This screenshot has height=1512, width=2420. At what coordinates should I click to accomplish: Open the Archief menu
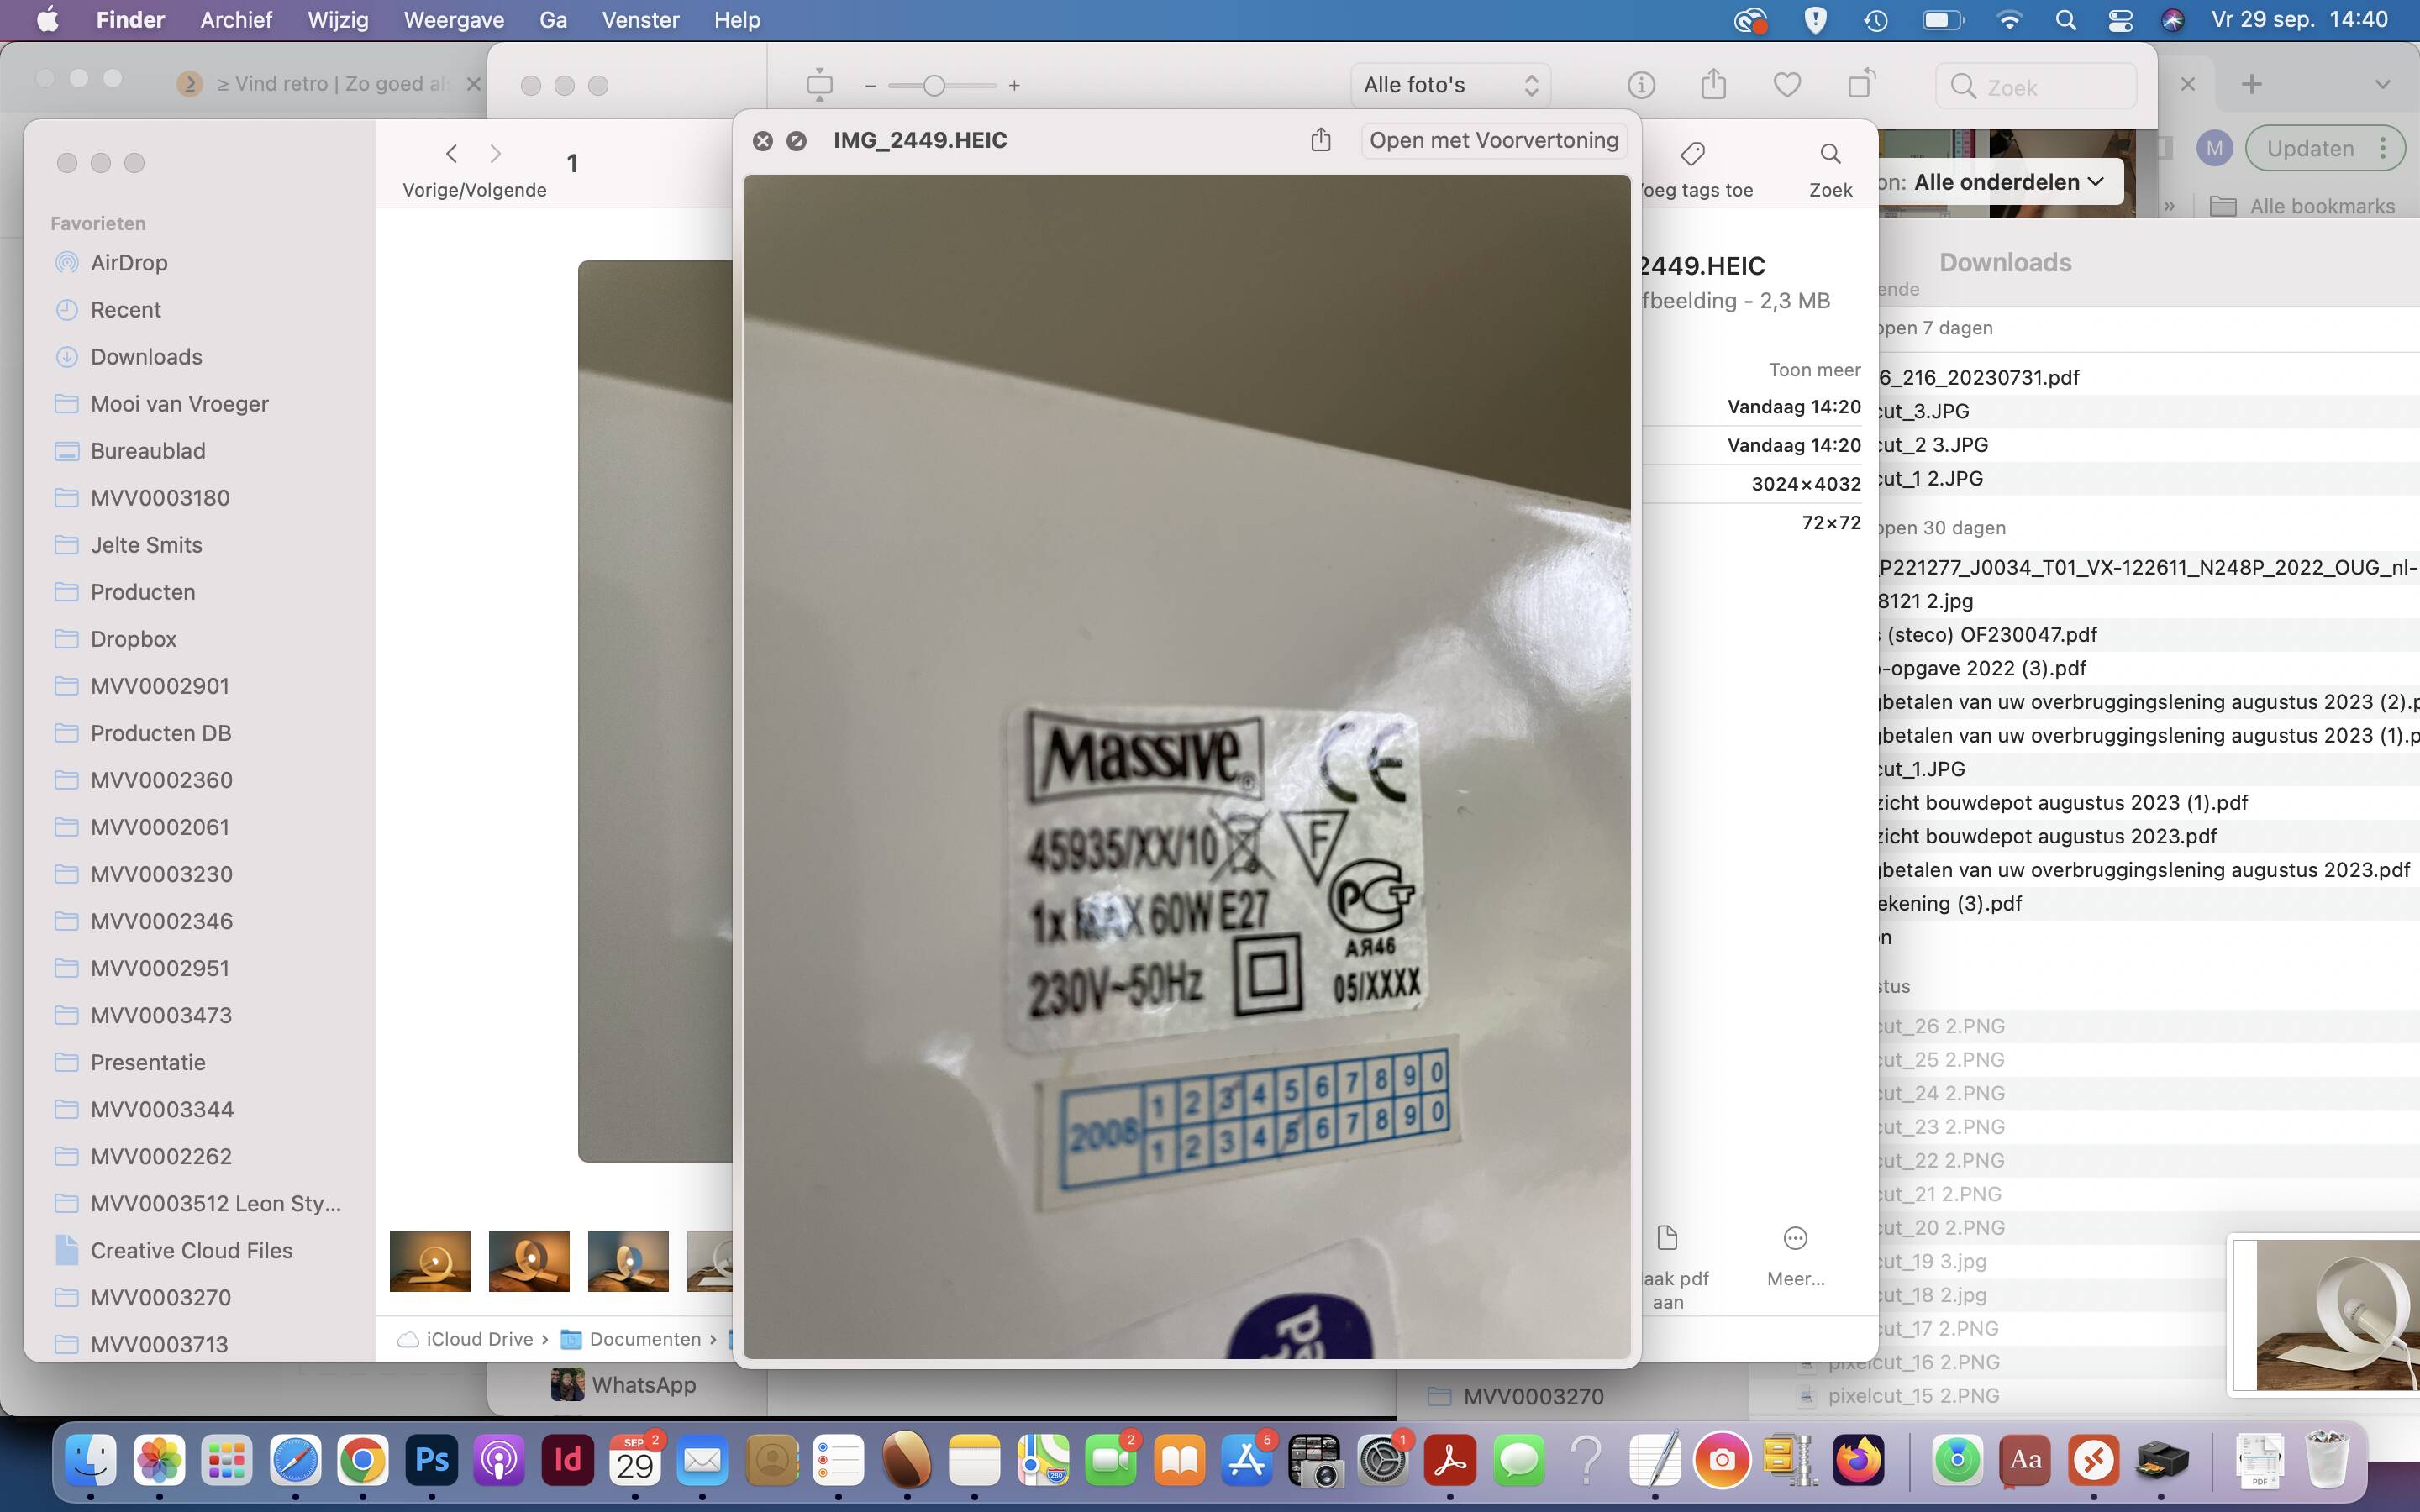tap(236, 20)
